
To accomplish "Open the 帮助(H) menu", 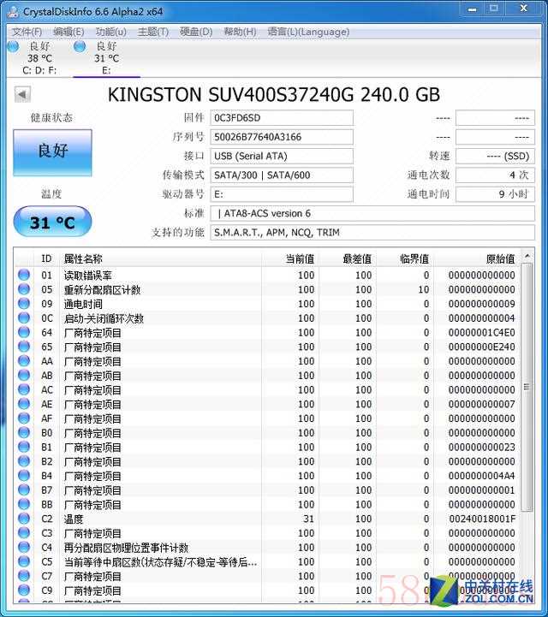I will coord(240,32).
